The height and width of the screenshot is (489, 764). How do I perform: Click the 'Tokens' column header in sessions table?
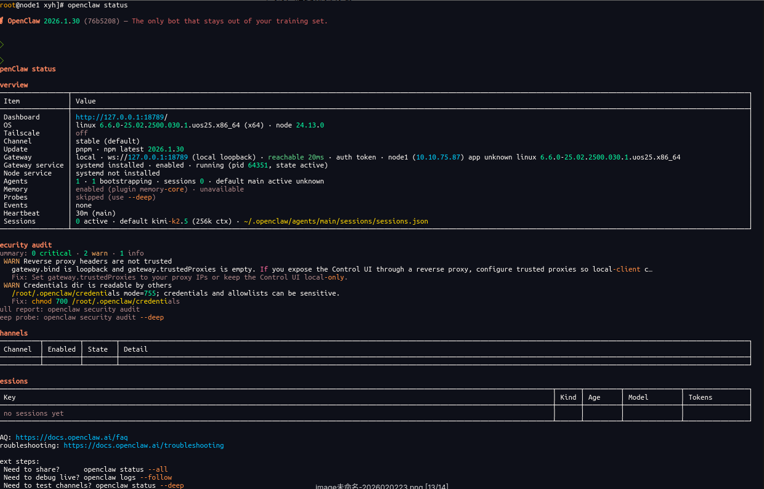click(700, 397)
